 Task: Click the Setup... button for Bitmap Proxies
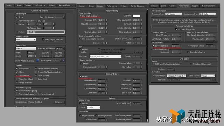pos(58,102)
